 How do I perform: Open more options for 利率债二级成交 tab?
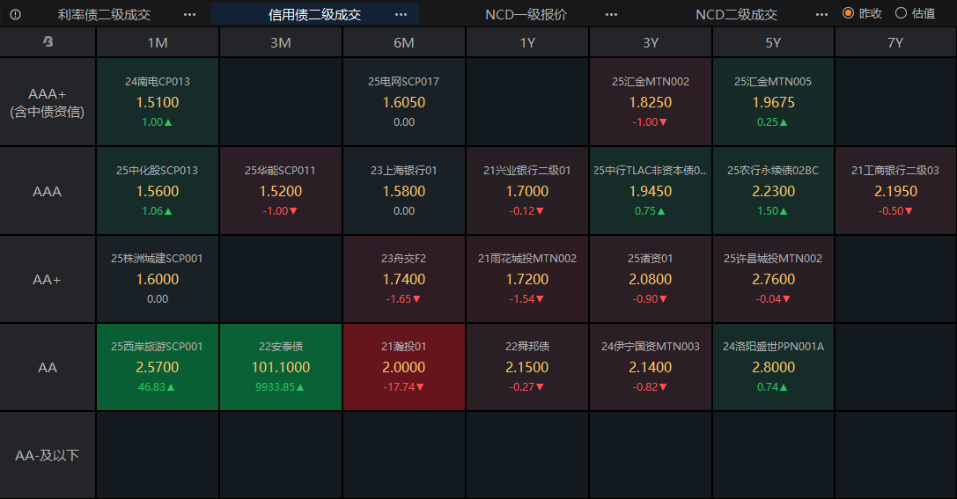point(190,14)
